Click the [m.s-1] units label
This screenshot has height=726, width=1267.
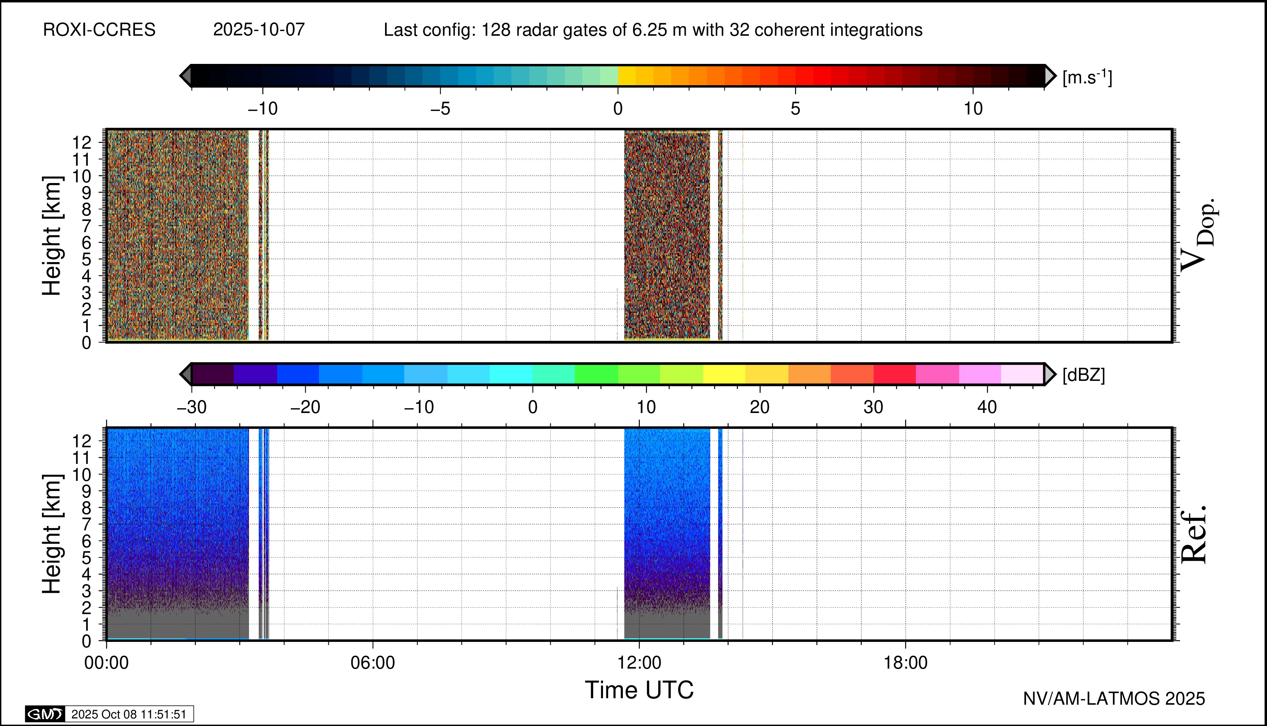[1087, 77]
